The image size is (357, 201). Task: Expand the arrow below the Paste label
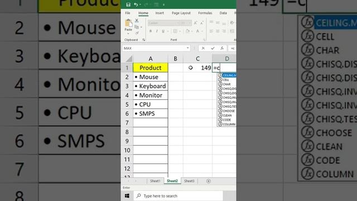coord(128,33)
